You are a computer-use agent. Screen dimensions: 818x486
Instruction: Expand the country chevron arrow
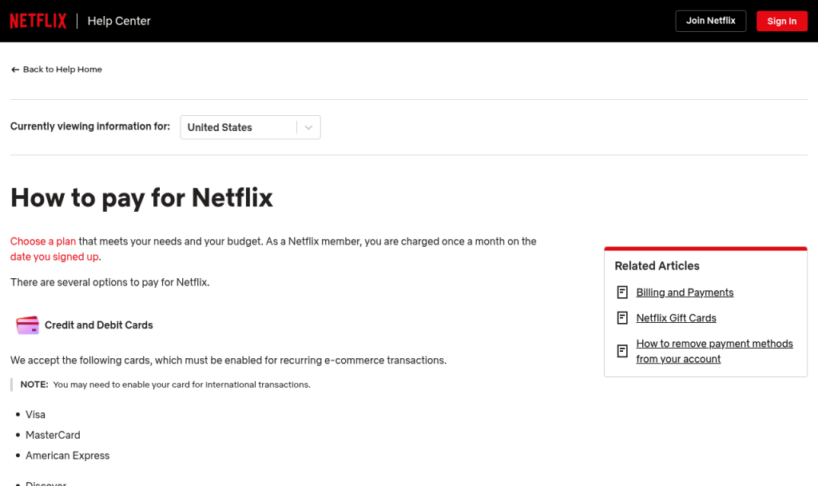pos(308,127)
